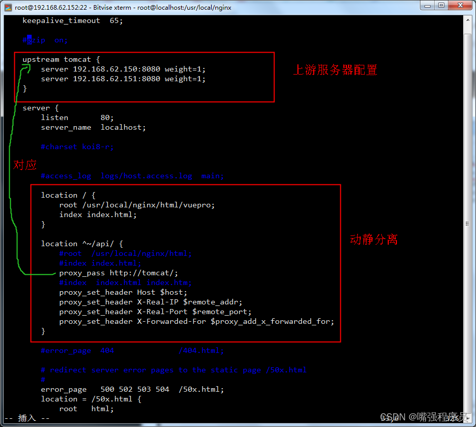Viewport: 476px width, 427px height.
Task: Click the 'index index.html;' directive line
Action: click(x=98, y=215)
